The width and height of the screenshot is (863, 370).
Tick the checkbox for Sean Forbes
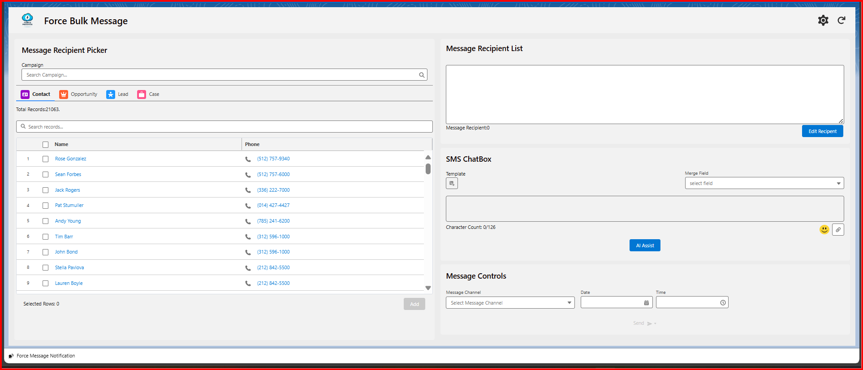pyautogui.click(x=45, y=175)
